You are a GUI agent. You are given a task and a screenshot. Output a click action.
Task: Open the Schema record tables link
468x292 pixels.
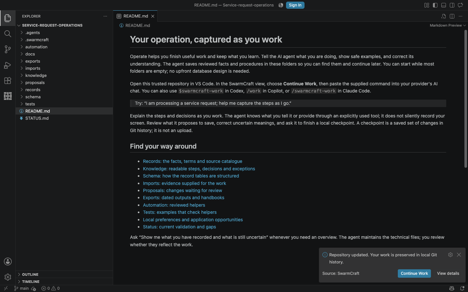[x=191, y=176]
